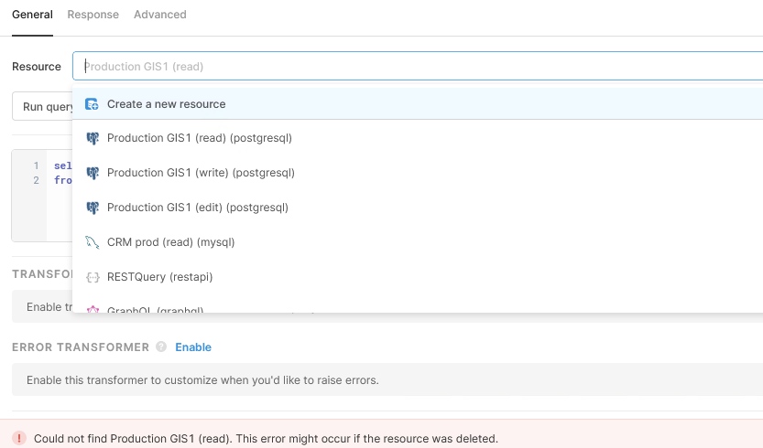The height and width of the screenshot is (448, 763).
Task: Click the MySQL icon beside CRM prod
Action: [92, 242]
